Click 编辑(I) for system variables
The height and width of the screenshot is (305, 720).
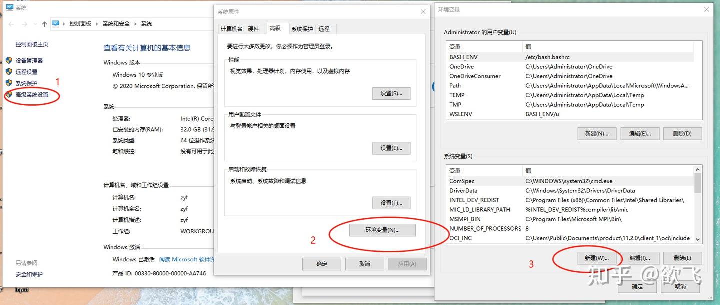click(640, 258)
